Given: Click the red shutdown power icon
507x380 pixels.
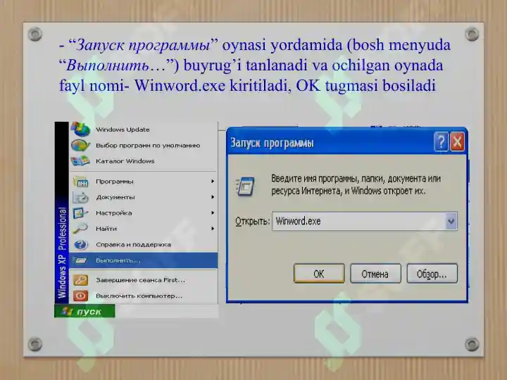Looking at the screenshot, I should pos(80,296).
